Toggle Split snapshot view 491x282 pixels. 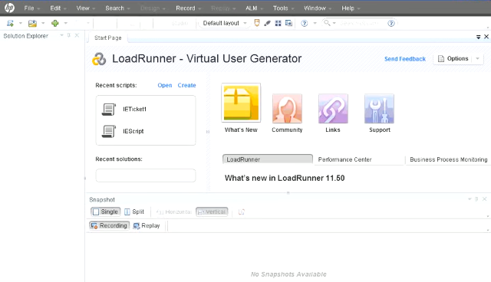pyautogui.click(x=134, y=211)
